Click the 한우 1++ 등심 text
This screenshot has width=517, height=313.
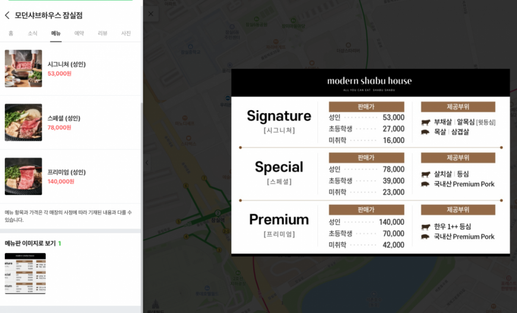point(452,227)
